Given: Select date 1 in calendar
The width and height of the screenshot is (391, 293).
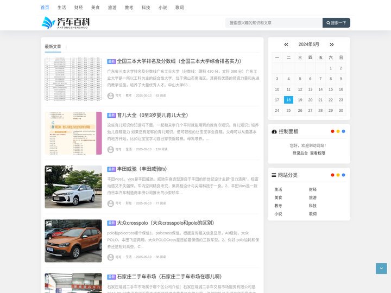Looking at the screenshot, I should point(331,68).
